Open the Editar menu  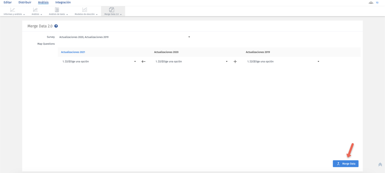point(8,2)
